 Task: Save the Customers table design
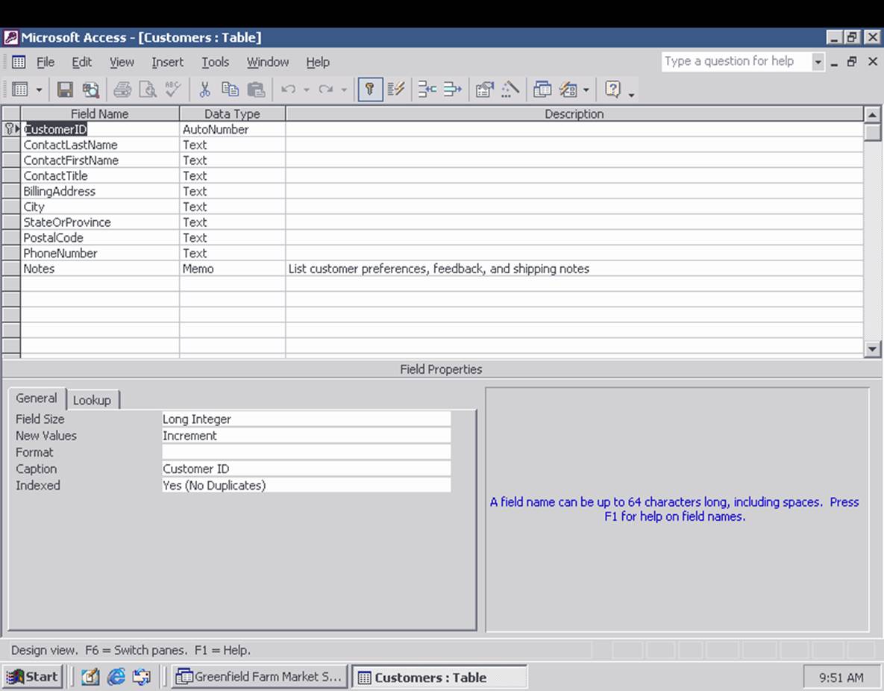tap(65, 90)
